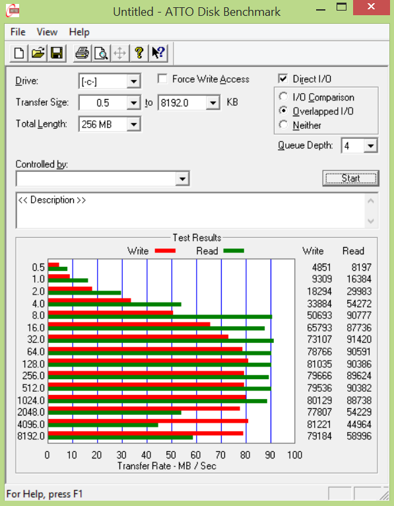Click the New document toolbar icon
The width and height of the screenshot is (394, 506).
[19, 53]
